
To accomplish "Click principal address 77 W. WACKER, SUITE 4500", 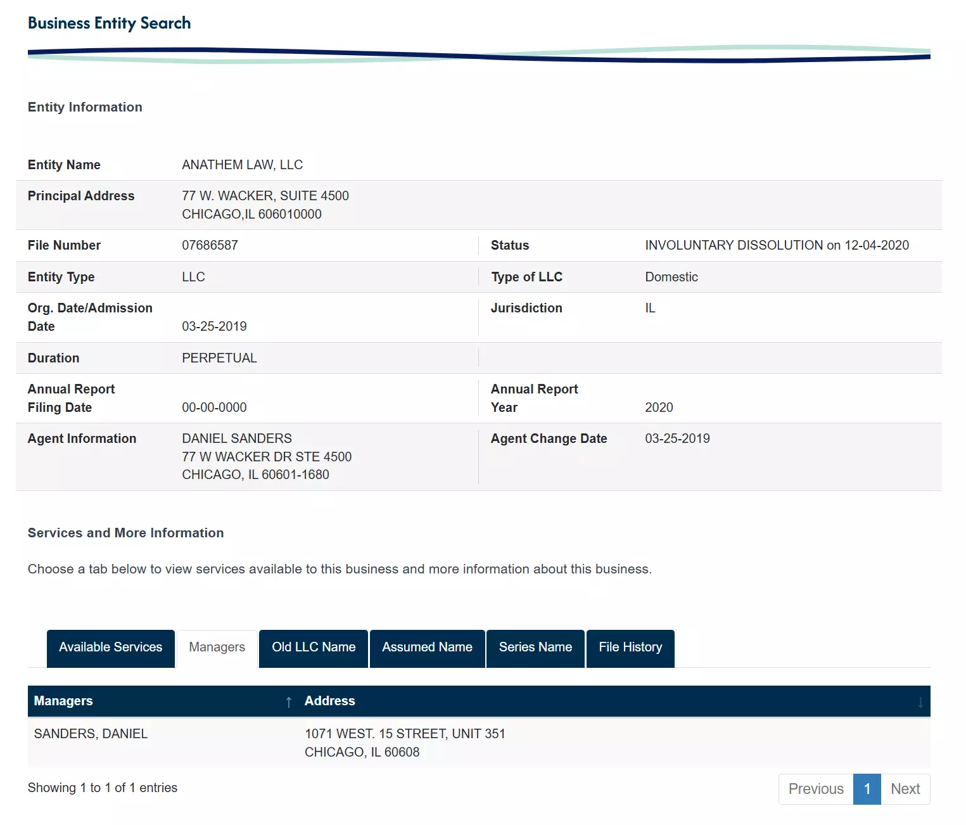I will (x=265, y=196).
